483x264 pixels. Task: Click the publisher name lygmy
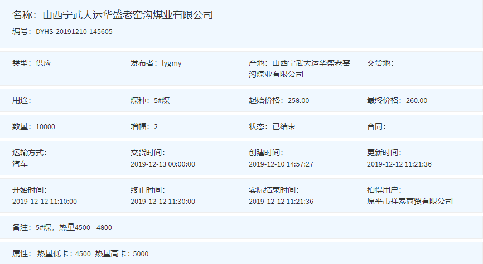(172, 63)
